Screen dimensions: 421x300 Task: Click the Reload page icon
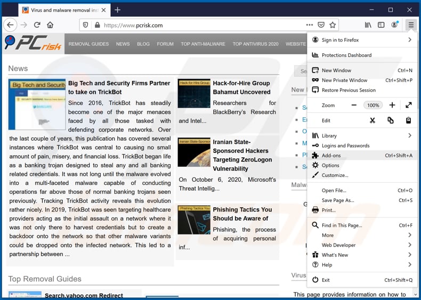tap(37, 25)
